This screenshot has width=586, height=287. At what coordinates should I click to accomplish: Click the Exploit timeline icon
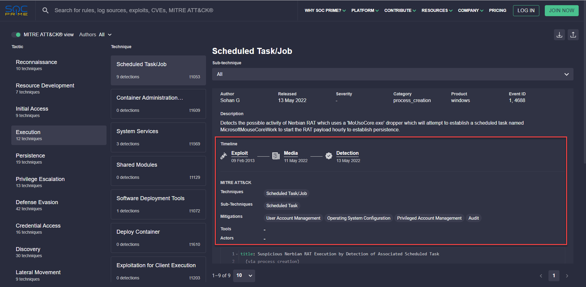(224, 156)
